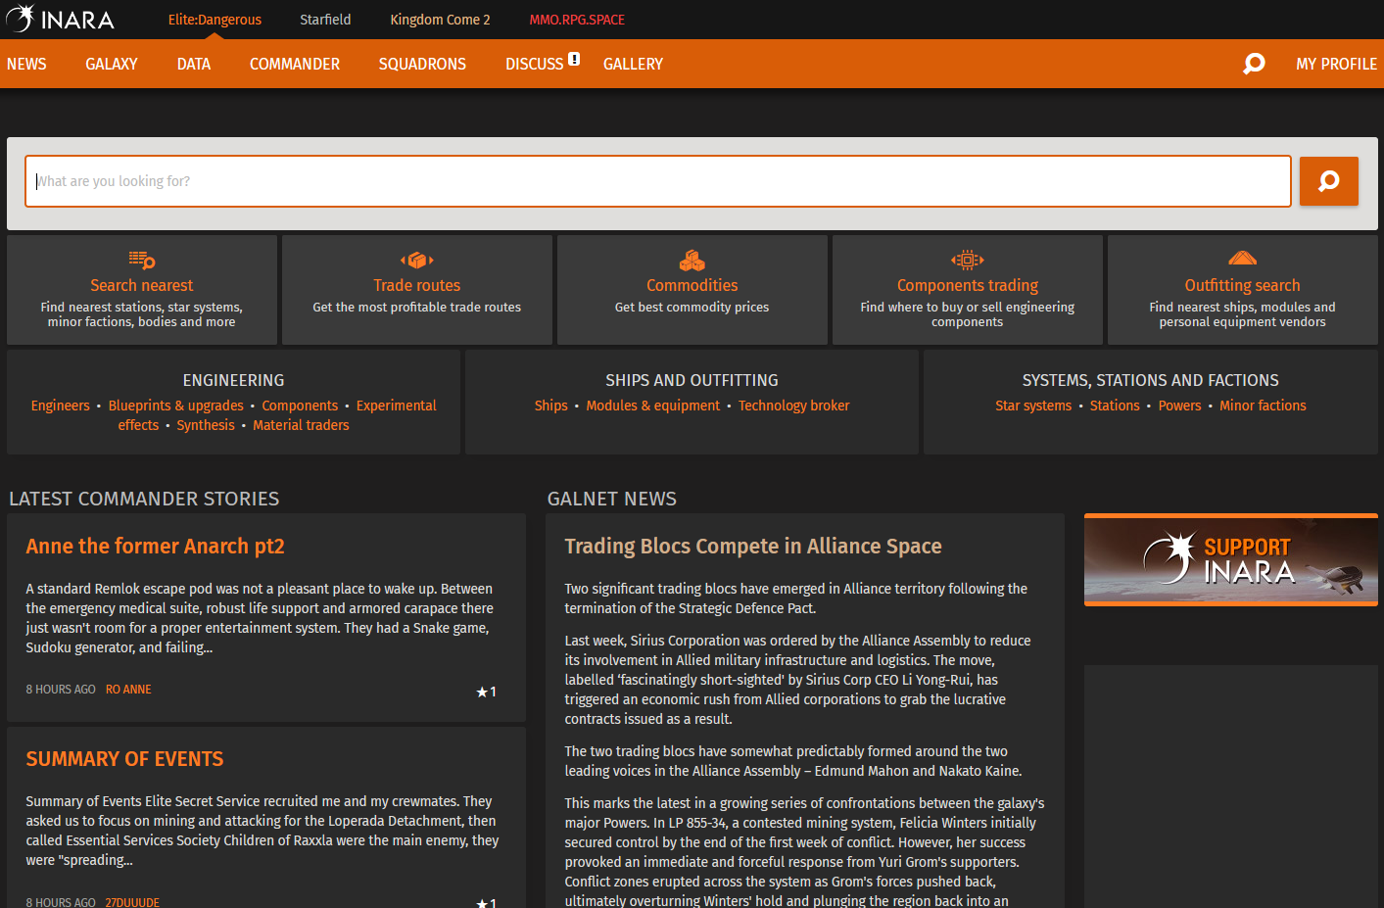Open MY PROFILE menu

pyautogui.click(x=1336, y=64)
